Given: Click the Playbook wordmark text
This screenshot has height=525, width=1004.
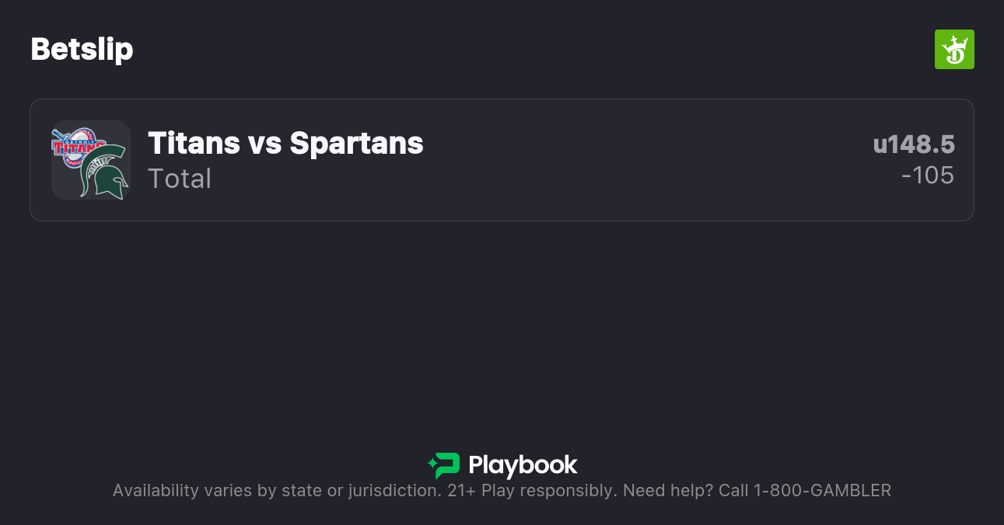Looking at the screenshot, I should pos(523,465).
